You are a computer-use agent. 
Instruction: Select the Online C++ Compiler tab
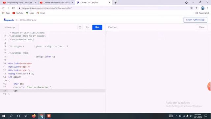pos(89,3)
